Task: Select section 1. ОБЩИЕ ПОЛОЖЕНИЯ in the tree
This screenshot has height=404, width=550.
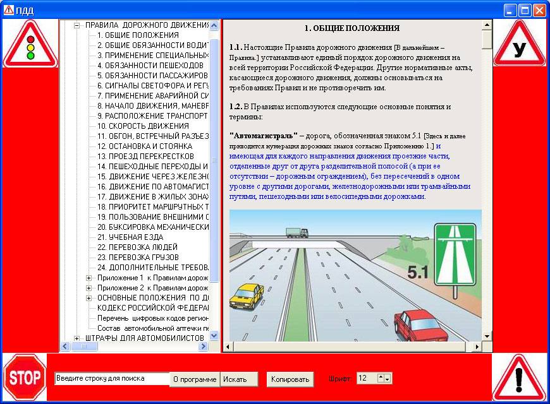Action: point(138,35)
